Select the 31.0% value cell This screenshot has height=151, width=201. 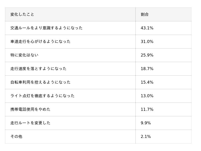[x=164, y=41]
